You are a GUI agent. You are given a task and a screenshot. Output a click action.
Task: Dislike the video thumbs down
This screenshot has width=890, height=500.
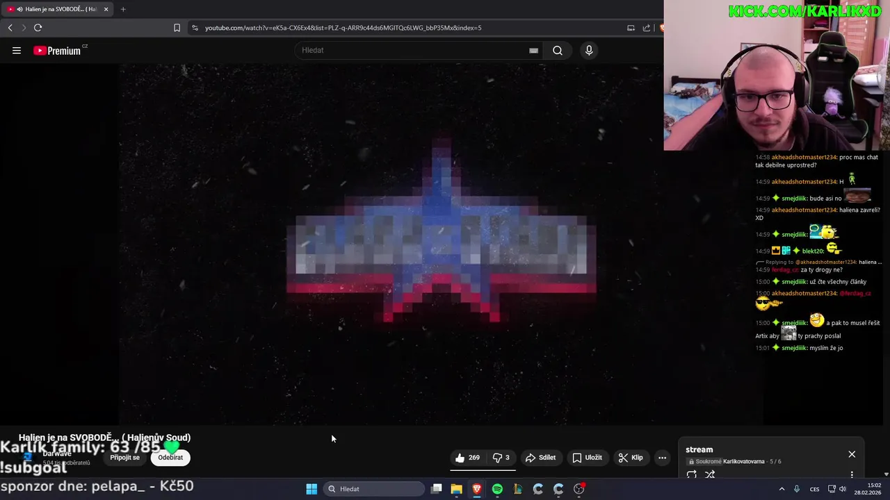click(501, 458)
